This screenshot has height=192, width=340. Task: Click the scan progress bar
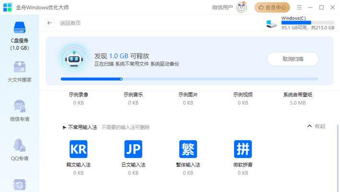(x=189, y=79)
